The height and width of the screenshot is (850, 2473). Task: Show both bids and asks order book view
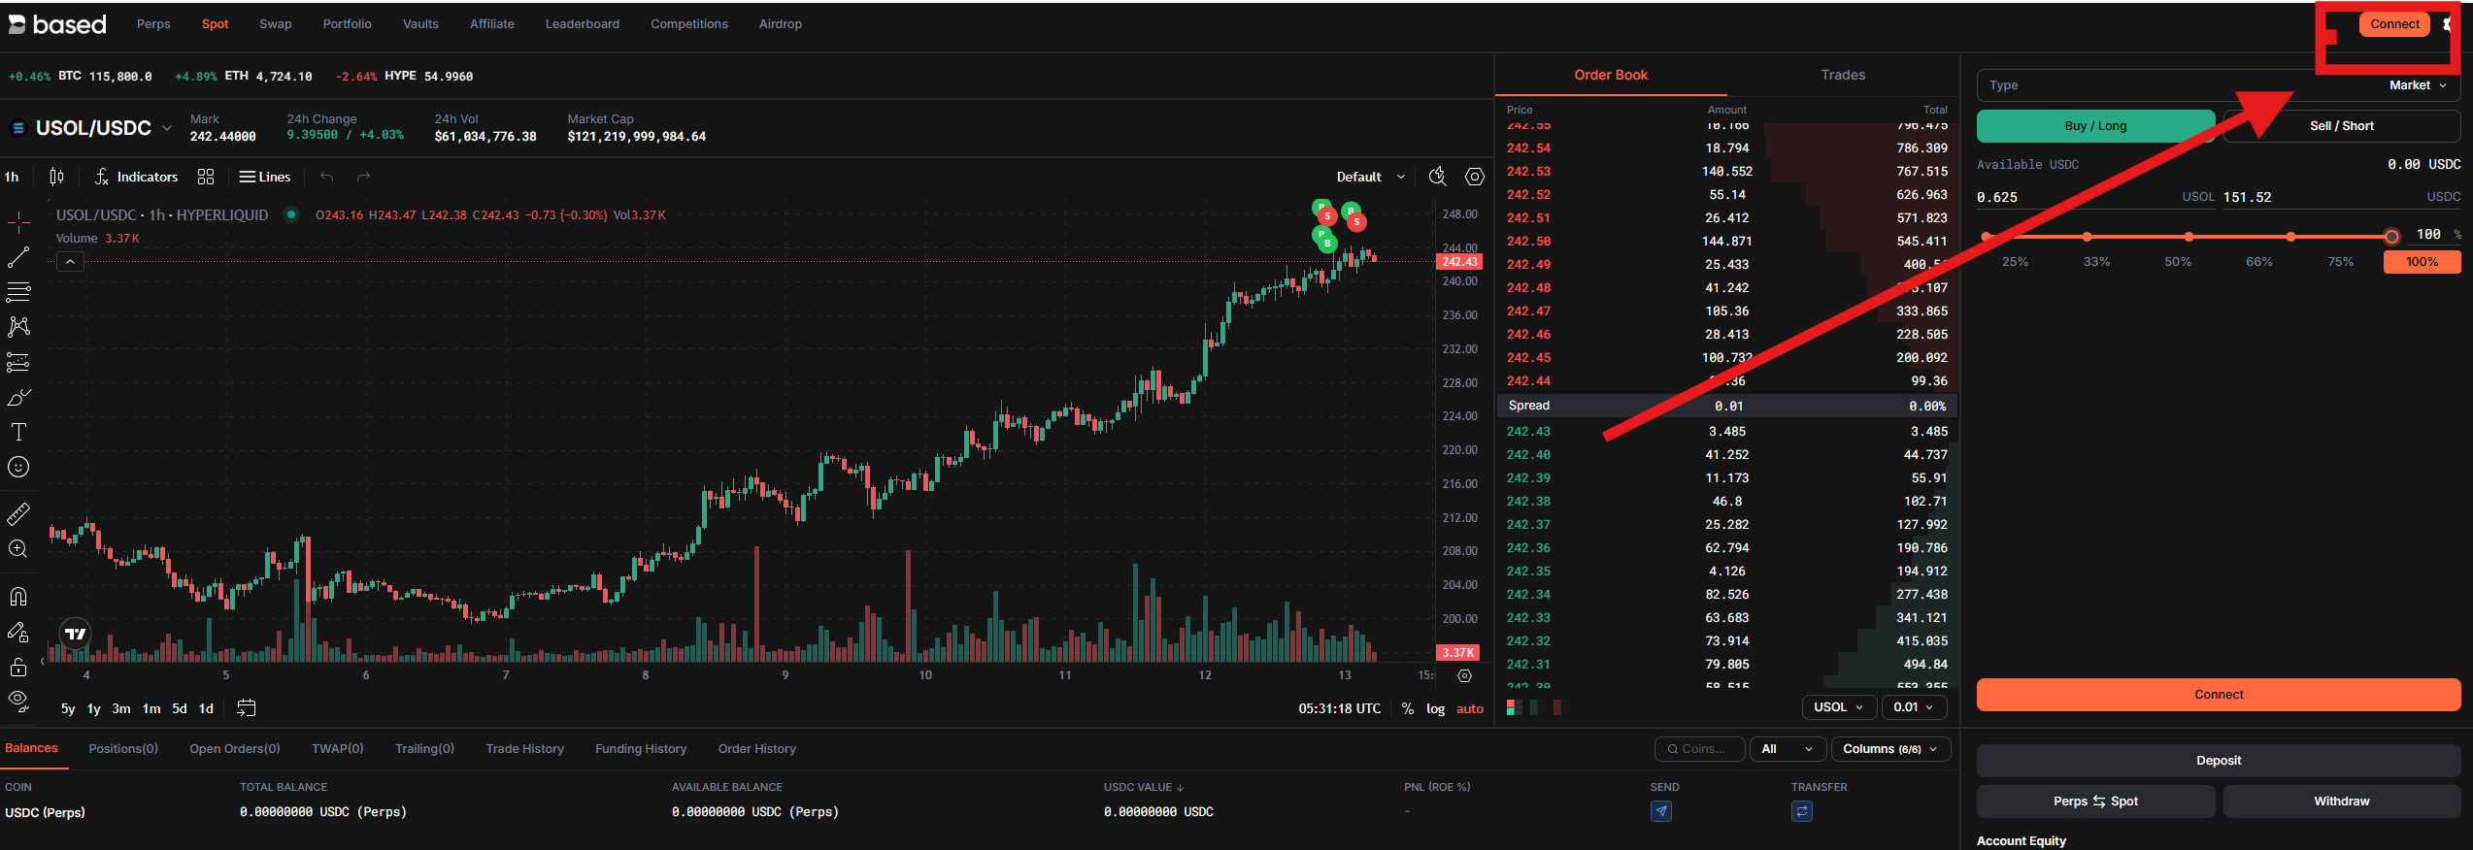coord(1514,707)
